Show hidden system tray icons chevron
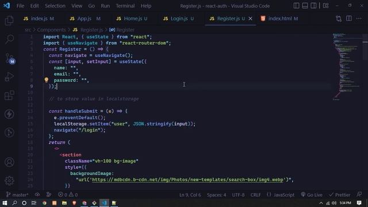This screenshot has width=368, height=207. point(321,203)
